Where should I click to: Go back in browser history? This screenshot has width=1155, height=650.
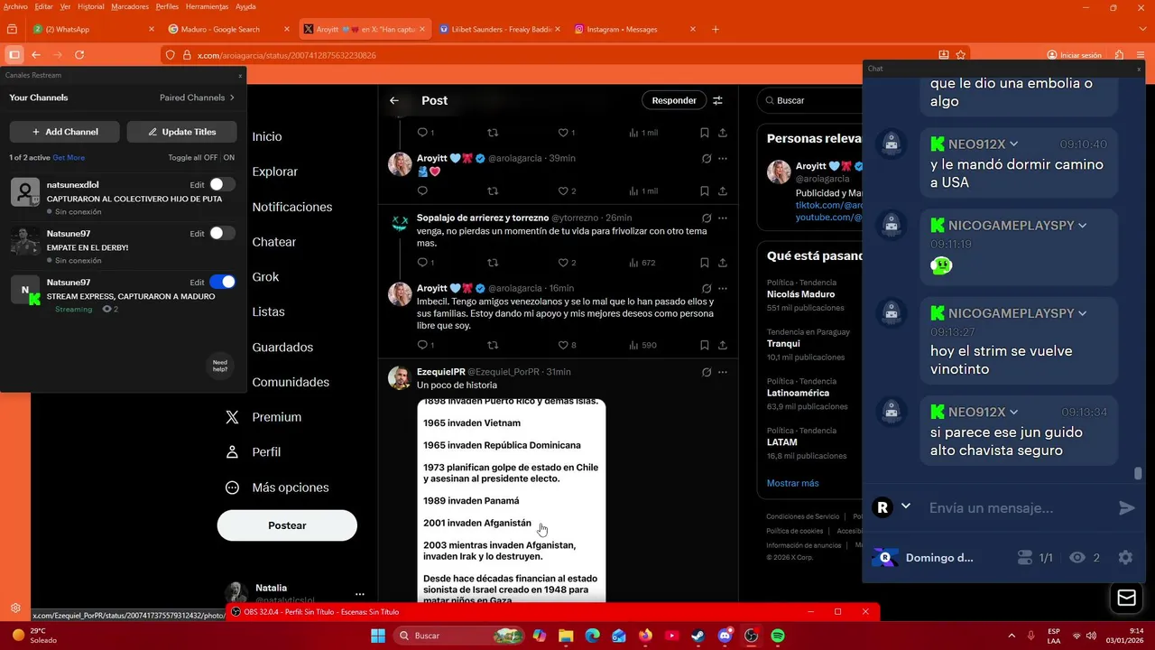point(36,55)
